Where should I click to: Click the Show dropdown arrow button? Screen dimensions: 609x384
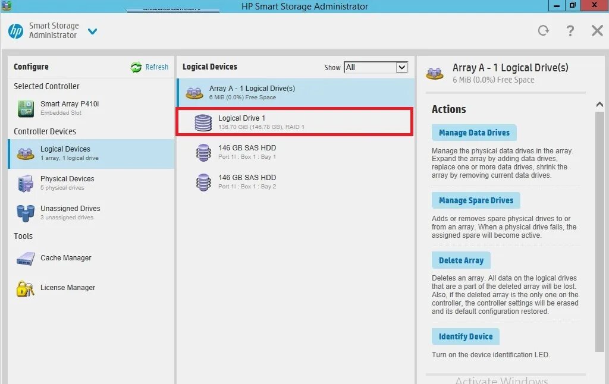[x=401, y=68]
